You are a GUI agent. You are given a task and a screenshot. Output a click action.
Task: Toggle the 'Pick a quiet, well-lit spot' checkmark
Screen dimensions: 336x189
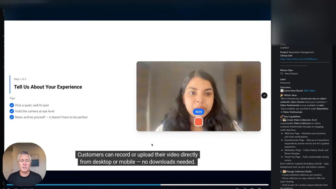point(12,105)
